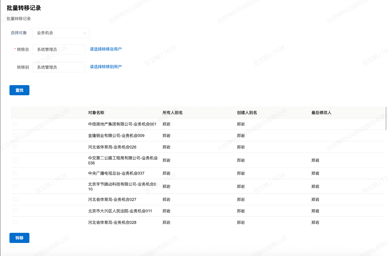Check the 中交第二公路工程局有限公司-业务机会036 row checkbox

coord(16,160)
